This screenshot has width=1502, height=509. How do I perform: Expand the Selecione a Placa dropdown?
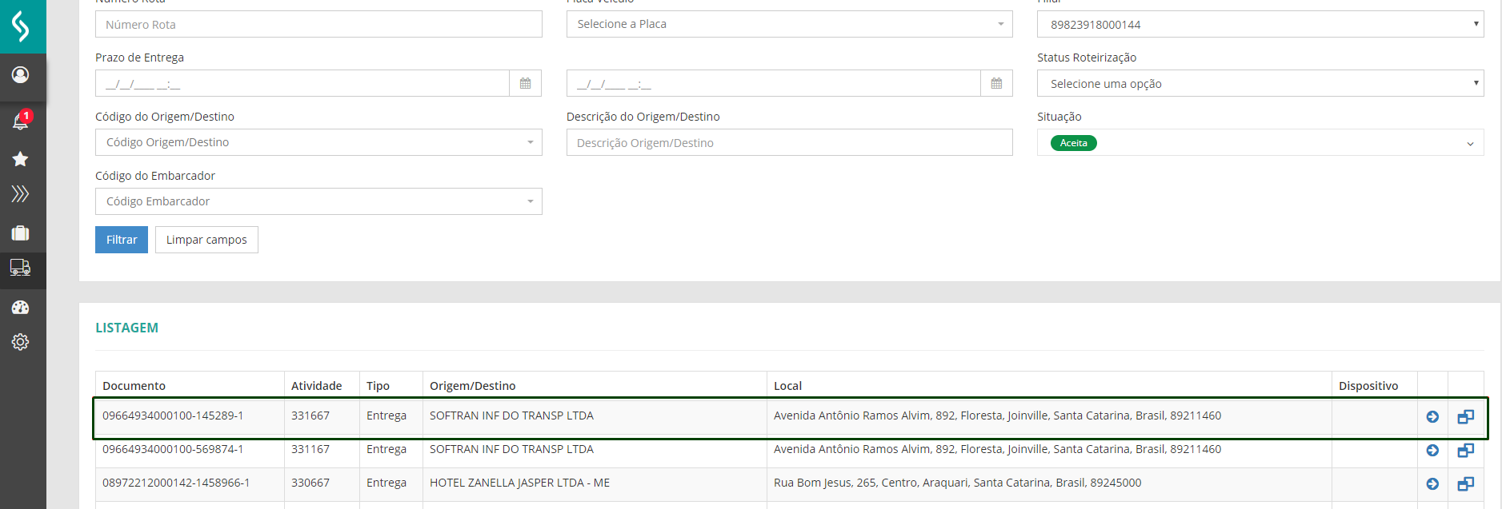789,24
